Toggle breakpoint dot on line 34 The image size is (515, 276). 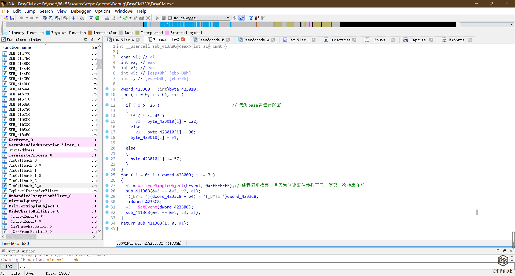tap(107, 223)
